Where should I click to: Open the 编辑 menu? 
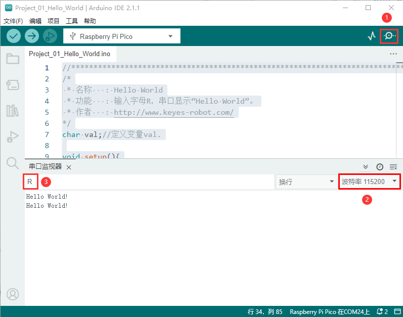click(x=35, y=21)
